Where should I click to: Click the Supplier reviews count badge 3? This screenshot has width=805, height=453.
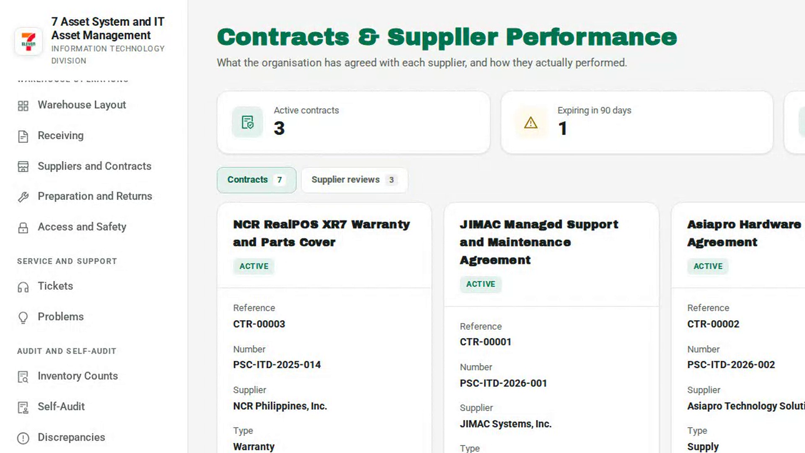[391, 180]
